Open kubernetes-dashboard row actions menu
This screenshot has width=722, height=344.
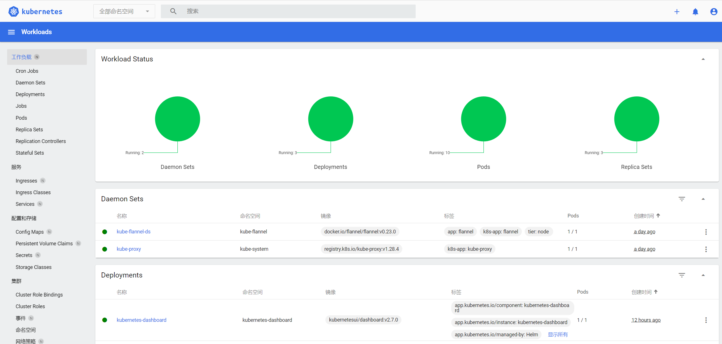(706, 320)
